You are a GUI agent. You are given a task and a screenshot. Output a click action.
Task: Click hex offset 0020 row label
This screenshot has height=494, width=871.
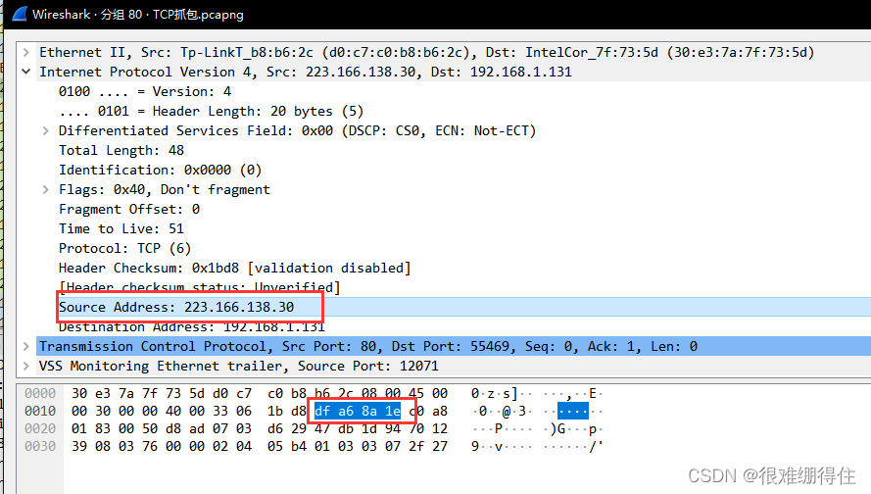pos(40,428)
